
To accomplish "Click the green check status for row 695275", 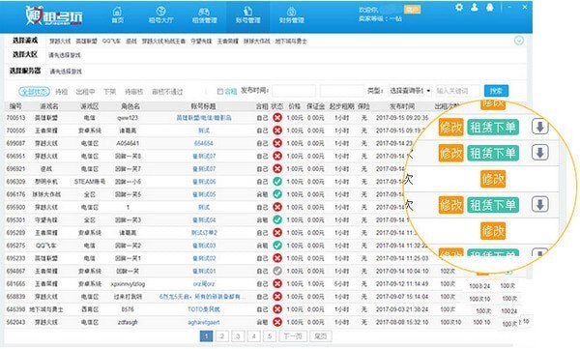I will point(277,246).
